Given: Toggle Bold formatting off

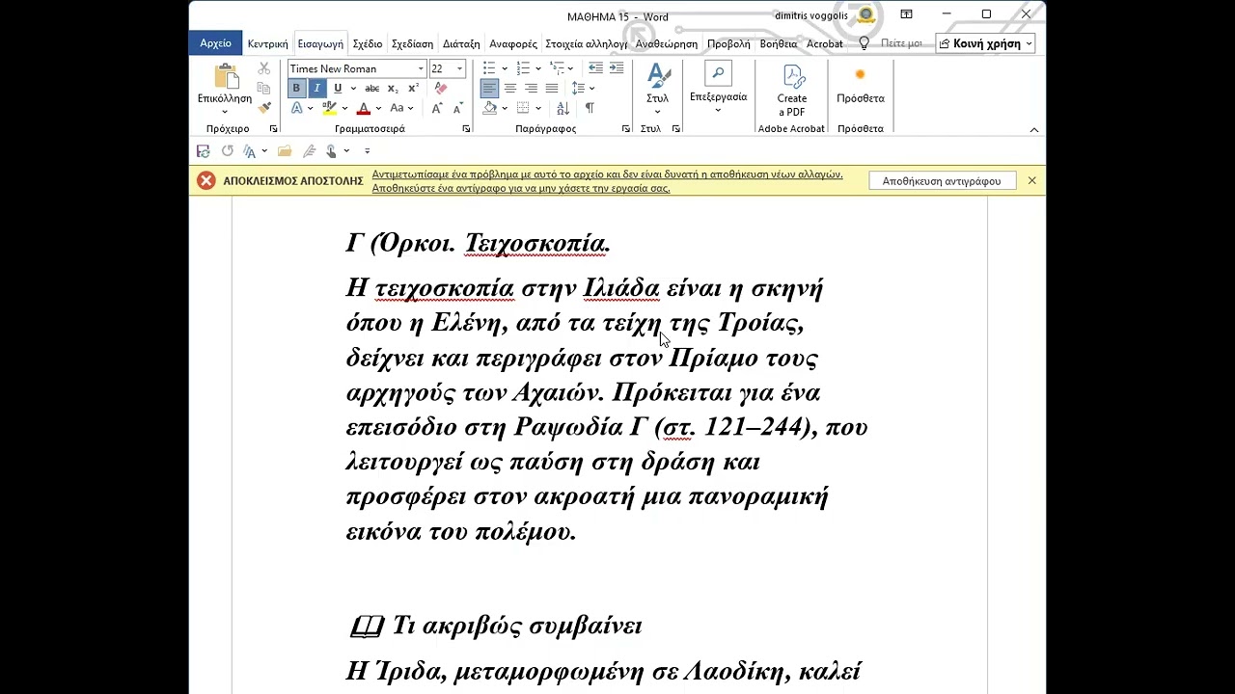Looking at the screenshot, I should (297, 88).
